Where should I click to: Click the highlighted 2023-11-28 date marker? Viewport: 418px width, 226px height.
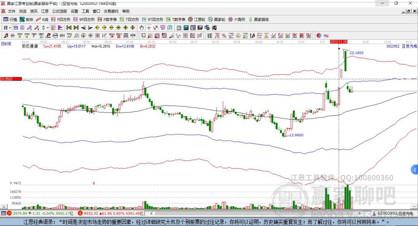click(338, 42)
